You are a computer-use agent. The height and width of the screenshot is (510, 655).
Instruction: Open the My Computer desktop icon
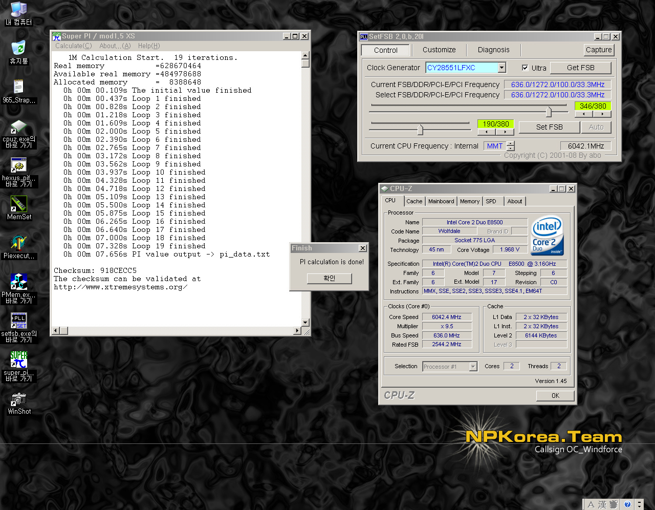pos(18,13)
